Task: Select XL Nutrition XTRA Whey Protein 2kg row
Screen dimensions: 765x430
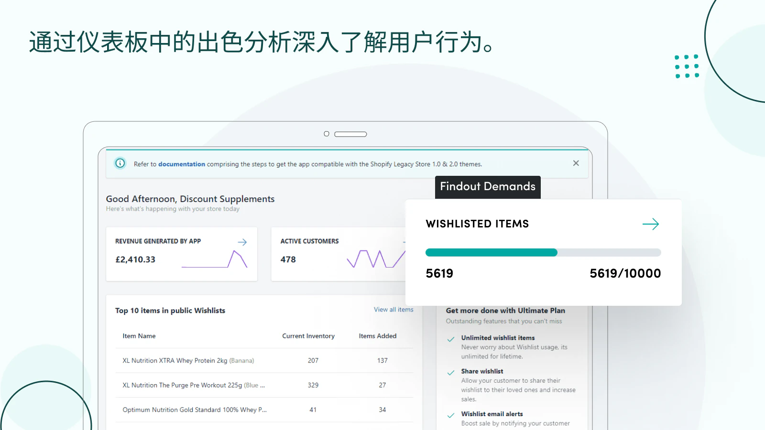Action: [x=264, y=361]
